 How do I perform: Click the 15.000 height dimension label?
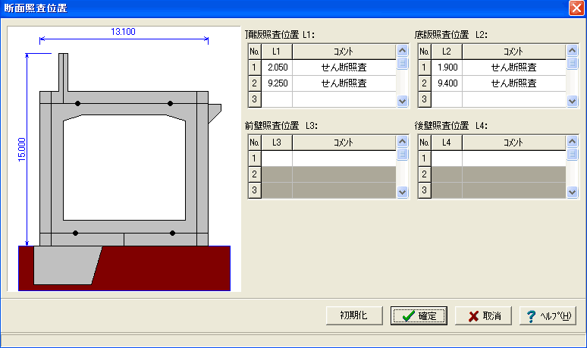coord(22,149)
